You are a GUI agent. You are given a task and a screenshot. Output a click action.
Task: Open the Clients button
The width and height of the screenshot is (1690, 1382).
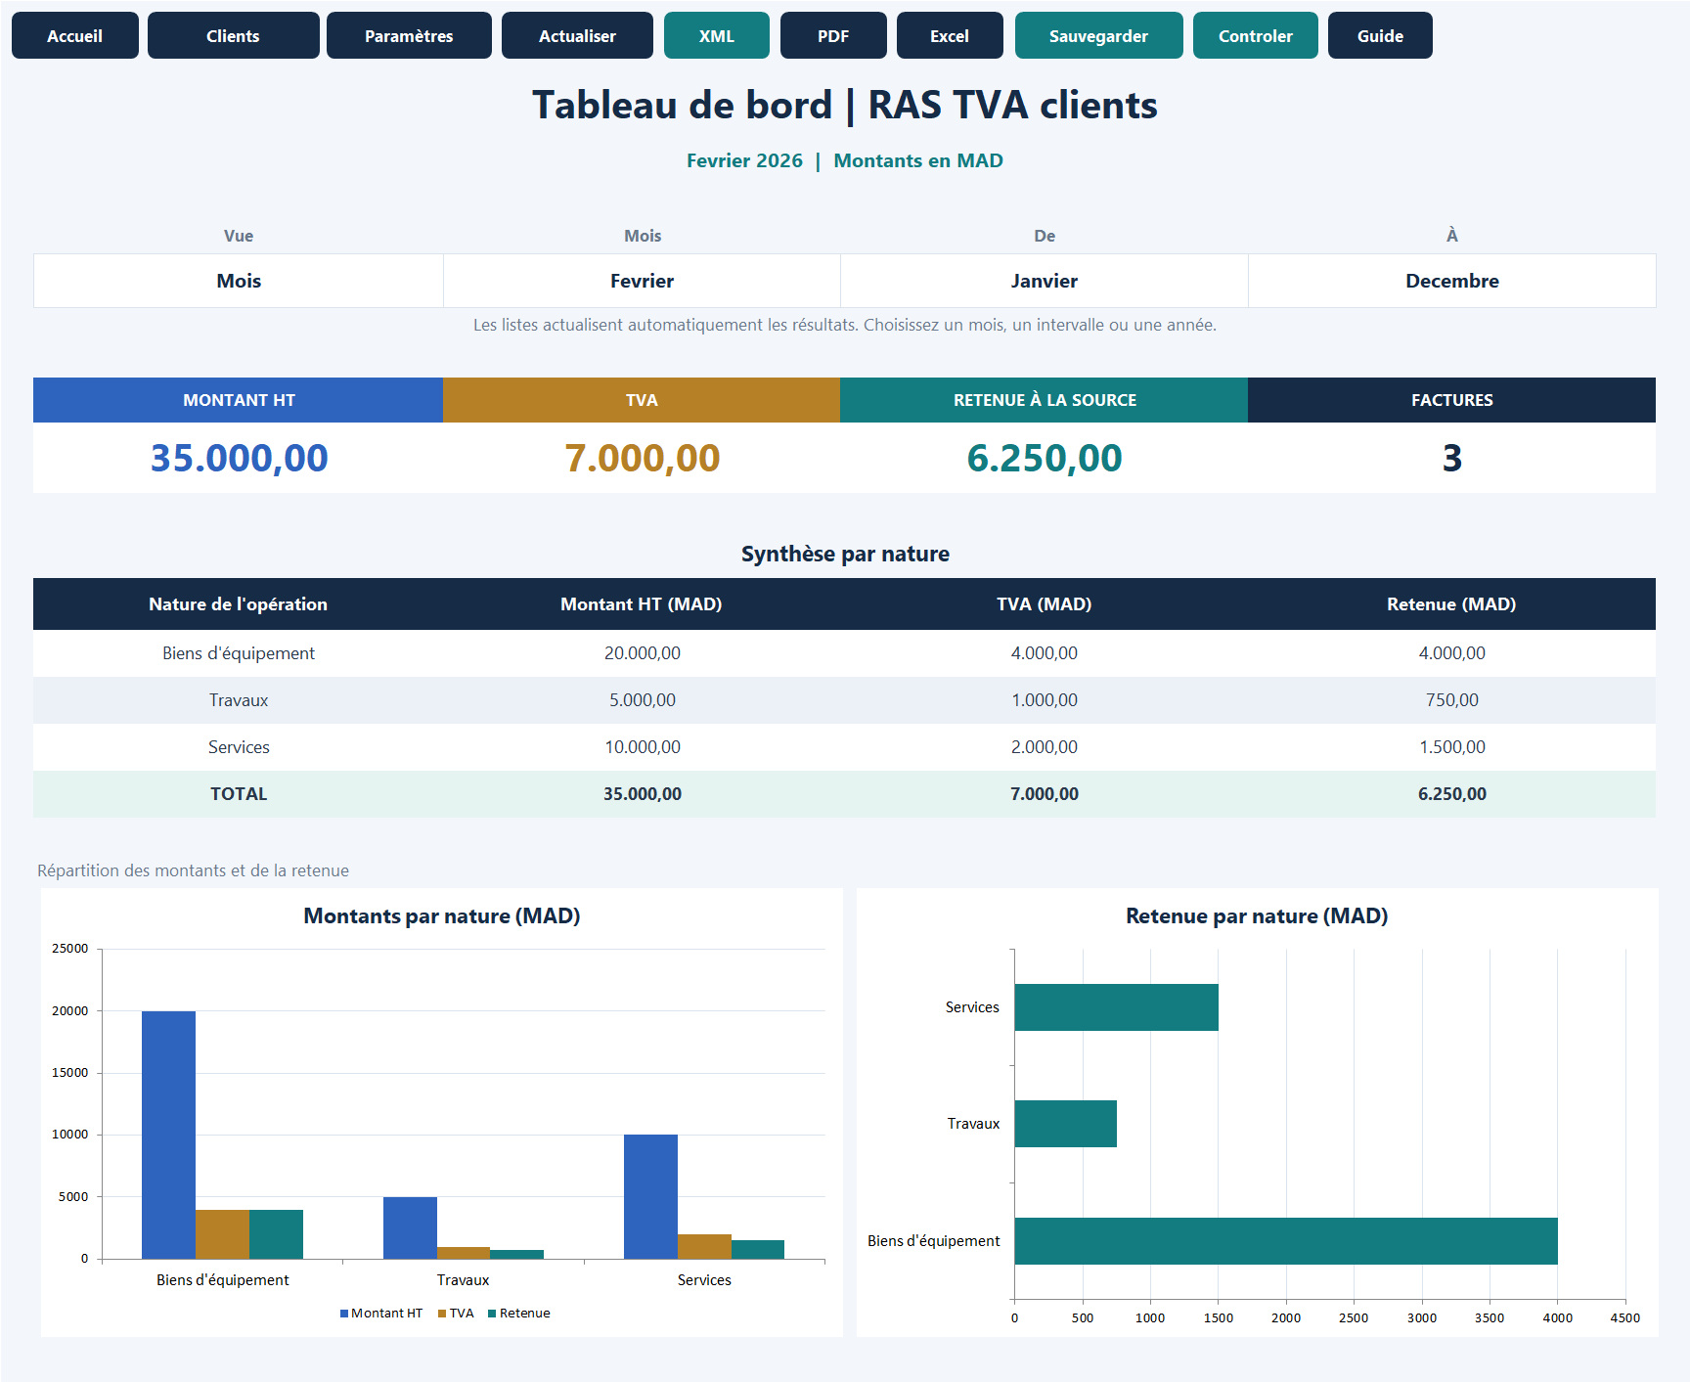pyautogui.click(x=233, y=35)
